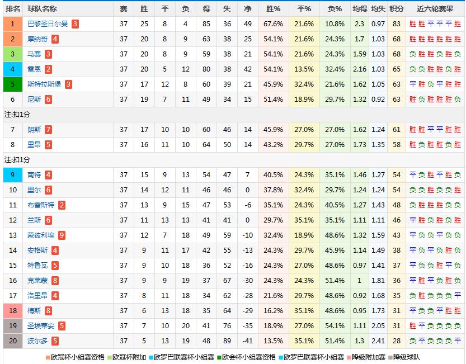Click the red badge beside 布雷斯特
Image resolution: width=466 pixels, height=364 pixels.
tap(62, 205)
